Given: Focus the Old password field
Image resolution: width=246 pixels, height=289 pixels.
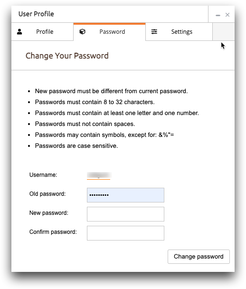Looking at the screenshot, I should (x=125, y=195).
